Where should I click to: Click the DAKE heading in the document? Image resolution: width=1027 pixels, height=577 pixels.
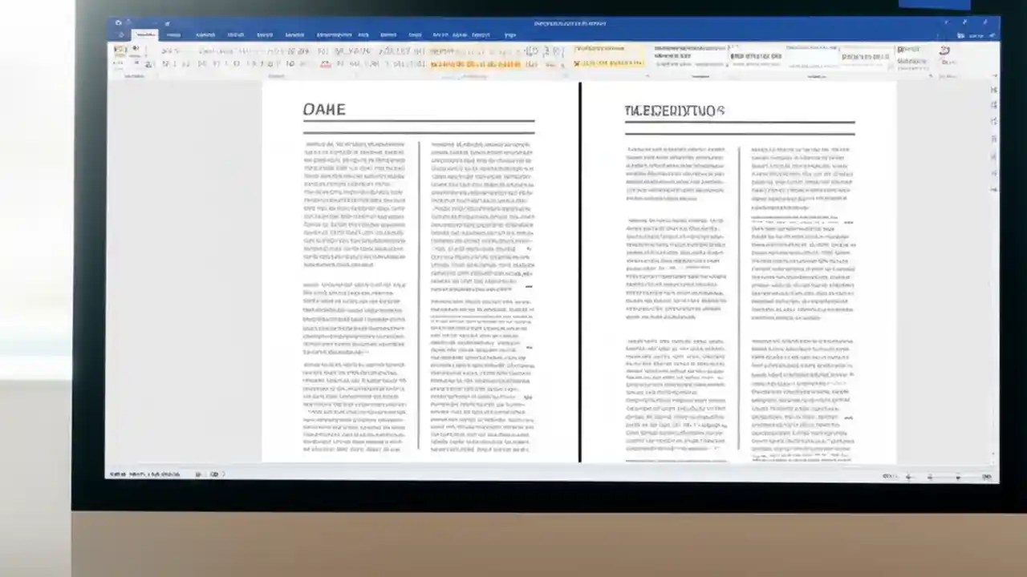click(x=324, y=109)
